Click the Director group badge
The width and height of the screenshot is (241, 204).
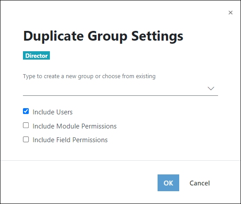click(37, 56)
